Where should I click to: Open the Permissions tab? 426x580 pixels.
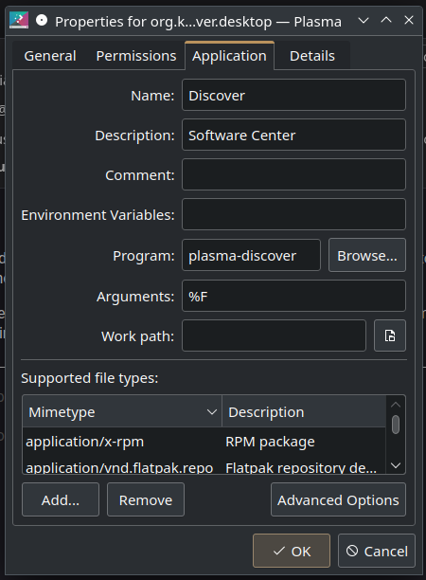(136, 56)
